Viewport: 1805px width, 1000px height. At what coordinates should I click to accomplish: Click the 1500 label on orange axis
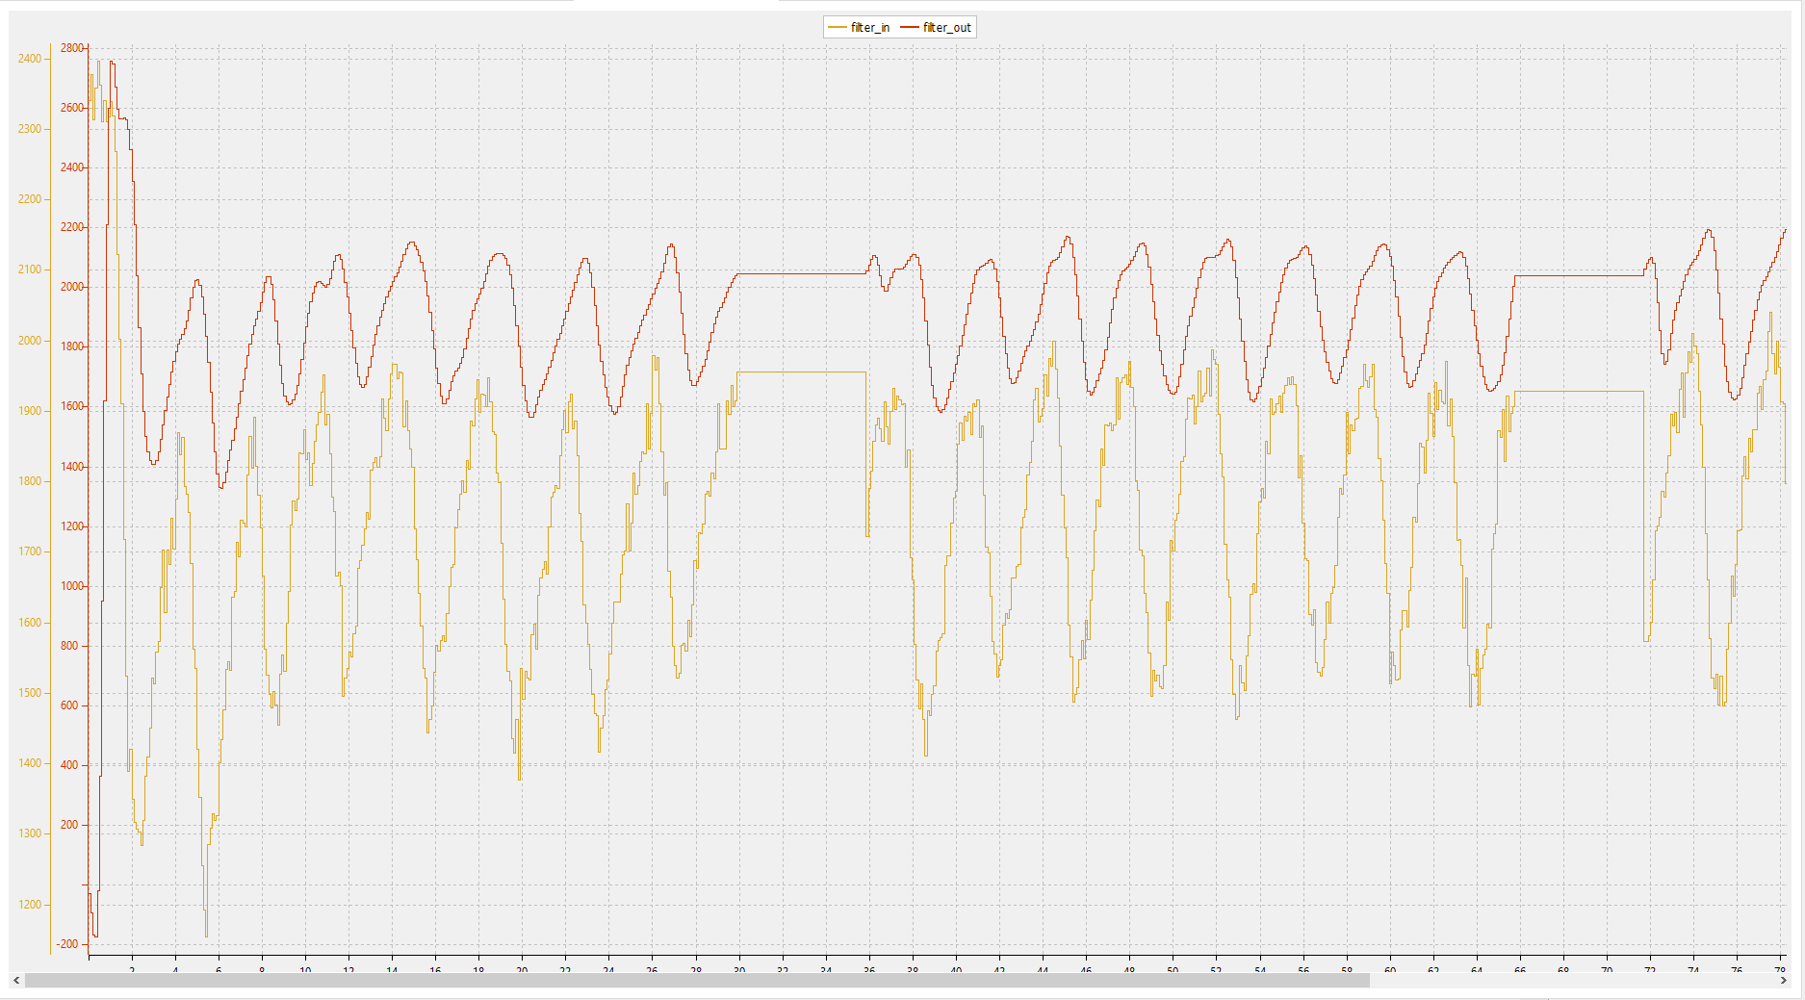(x=30, y=693)
